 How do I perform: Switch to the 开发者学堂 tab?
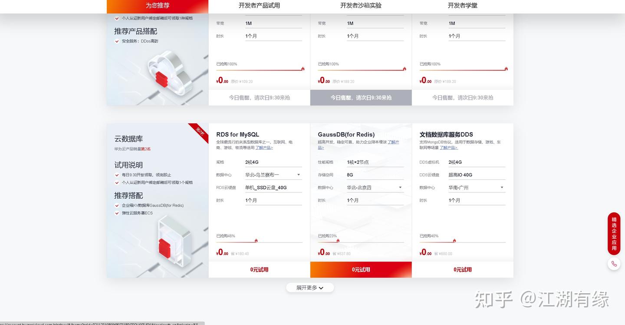point(462,6)
